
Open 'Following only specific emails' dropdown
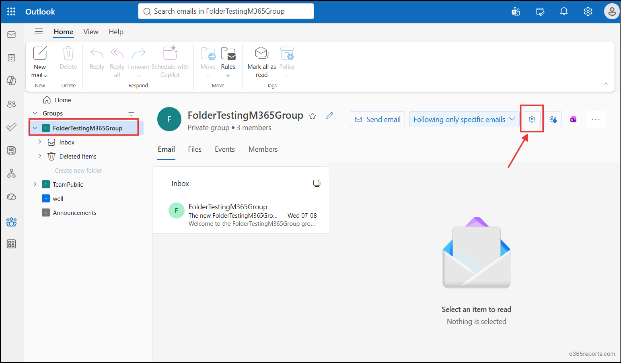click(x=464, y=119)
